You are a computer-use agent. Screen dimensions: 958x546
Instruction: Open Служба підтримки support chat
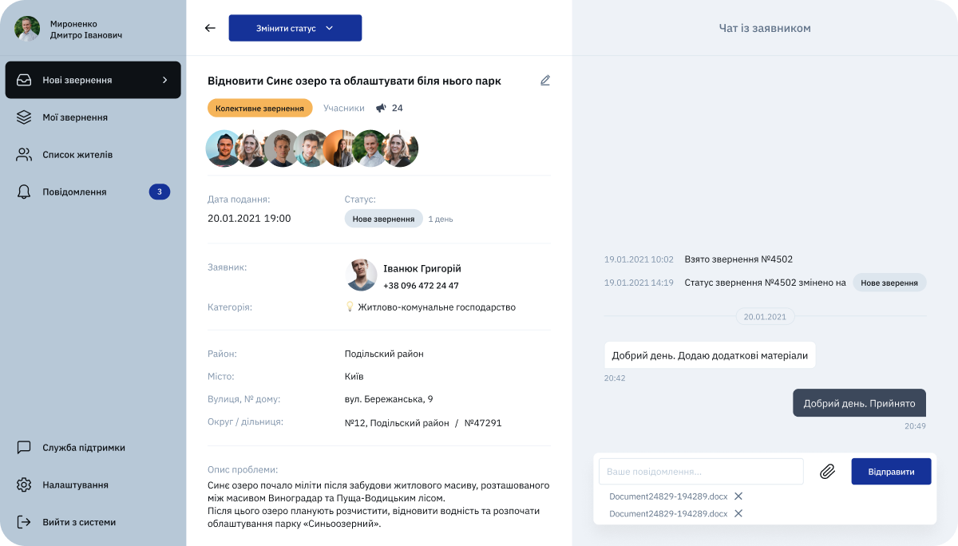83,448
